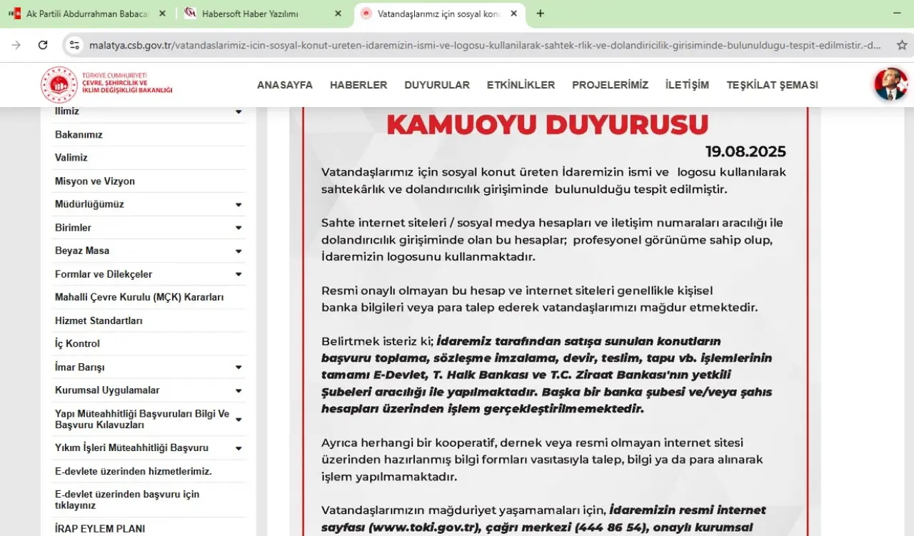Open a new browser tab
The width and height of the screenshot is (914, 536).
point(540,14)
